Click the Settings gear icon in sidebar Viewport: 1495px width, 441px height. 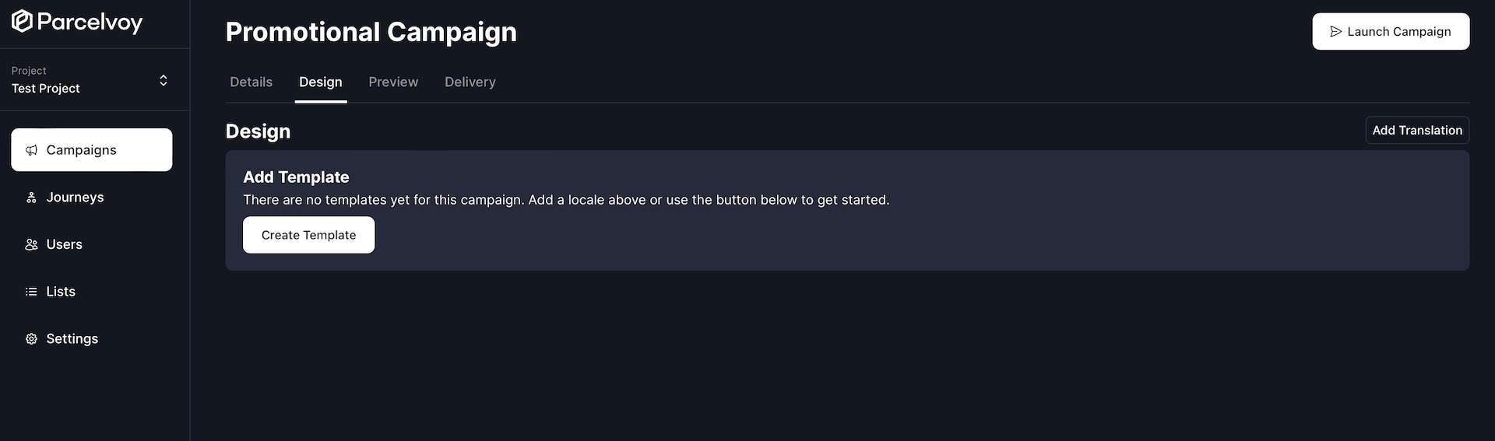(x=31, y=339)
